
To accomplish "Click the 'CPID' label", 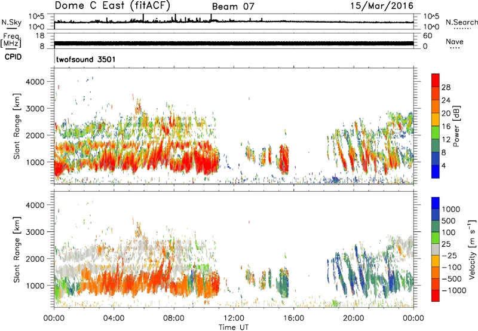I will [13, 57].
